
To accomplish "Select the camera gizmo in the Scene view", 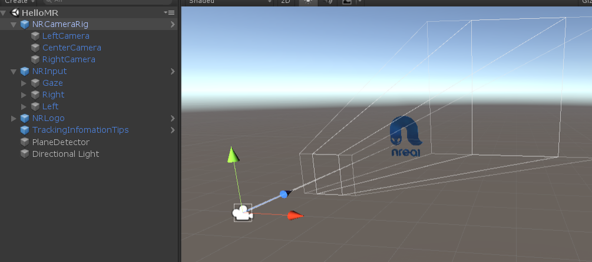I will click(242, 213).
